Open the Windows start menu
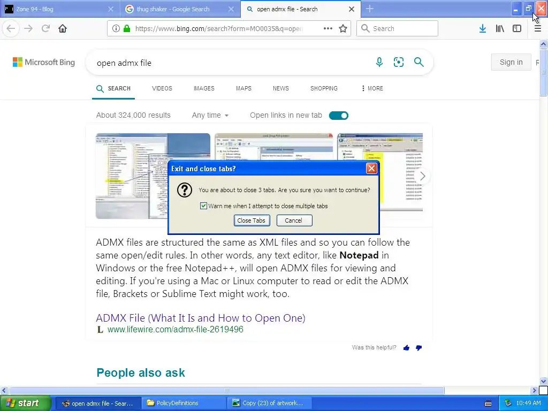 [25, 403]
